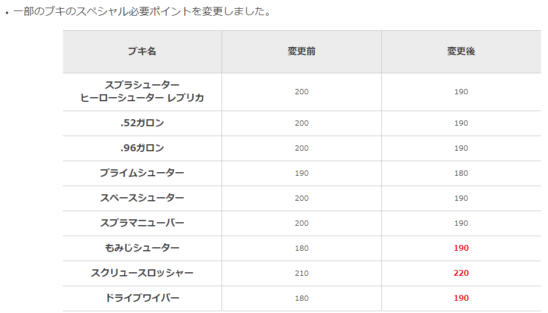
Task: Click the heading sentence about スペシャル必要ポイント
Action: [142, 12]
